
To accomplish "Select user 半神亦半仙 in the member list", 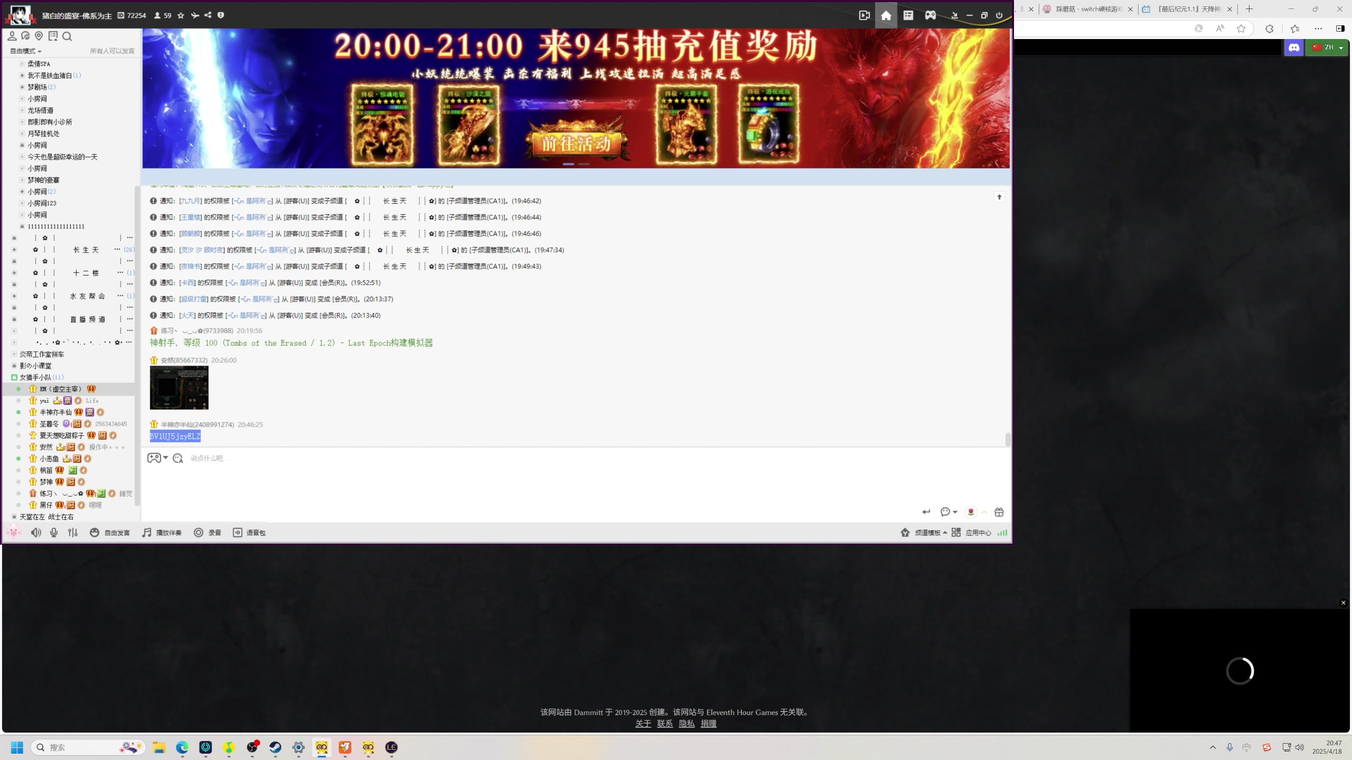I will 55,412.
